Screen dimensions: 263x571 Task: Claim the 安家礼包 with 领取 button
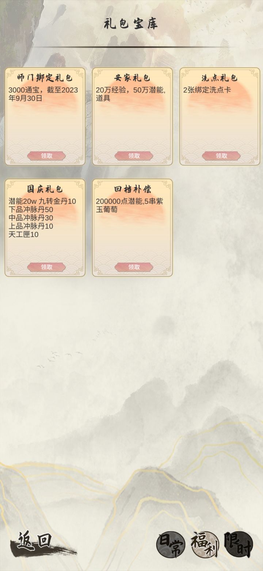tap(134, 156)
